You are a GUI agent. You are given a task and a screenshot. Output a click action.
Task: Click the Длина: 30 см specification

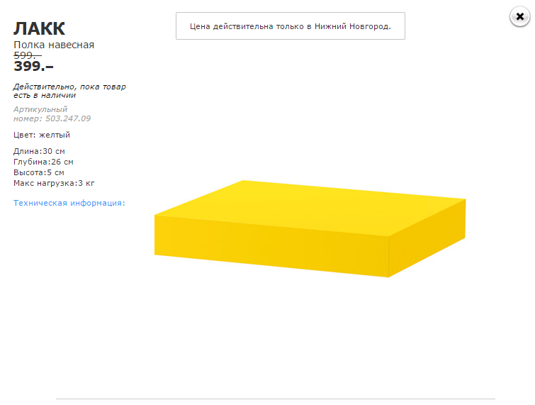(x=40, y=151)
